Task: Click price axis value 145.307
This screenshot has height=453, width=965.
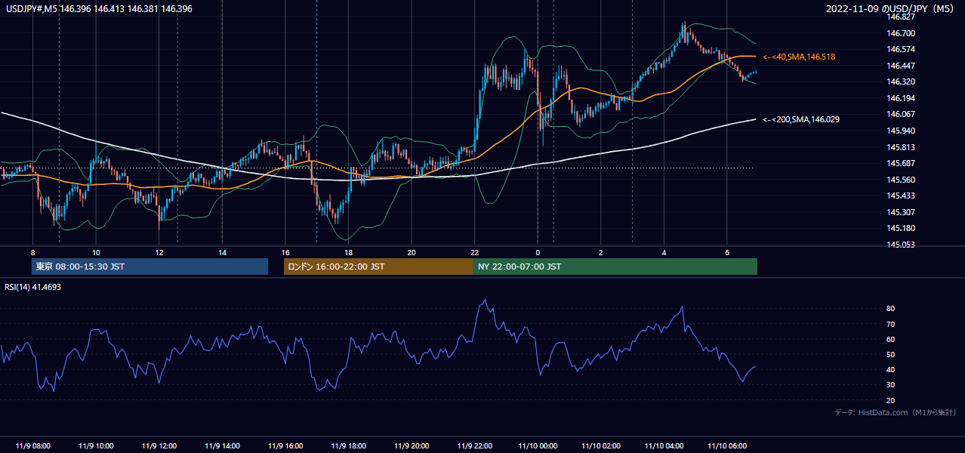Action: pyautogui.click(x=902, y=212)
